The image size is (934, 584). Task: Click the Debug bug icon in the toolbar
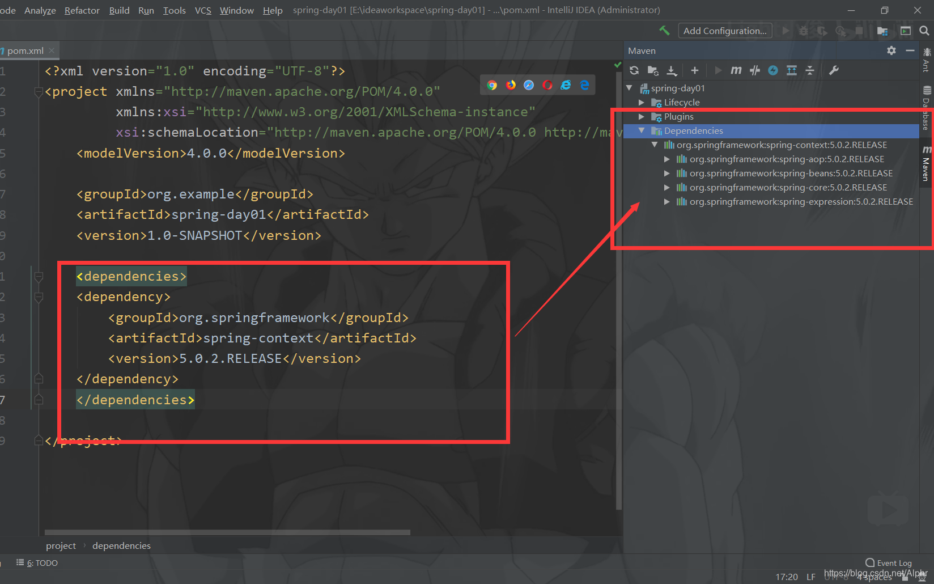coord(804,31)
